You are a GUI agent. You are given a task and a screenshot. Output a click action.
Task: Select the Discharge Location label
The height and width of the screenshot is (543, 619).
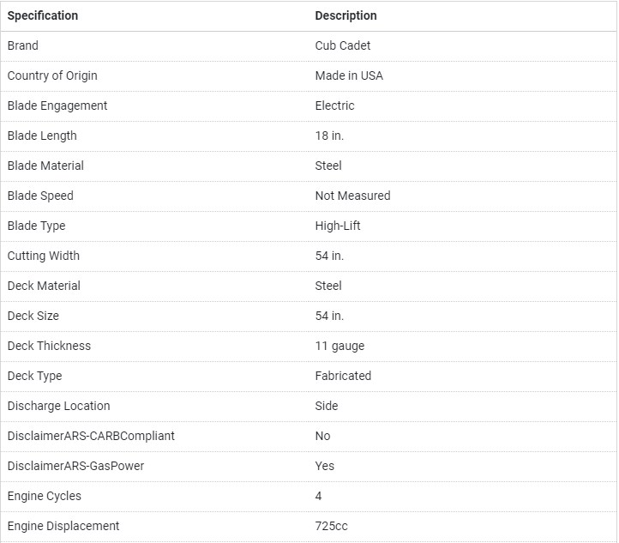[x=58, y=406]
